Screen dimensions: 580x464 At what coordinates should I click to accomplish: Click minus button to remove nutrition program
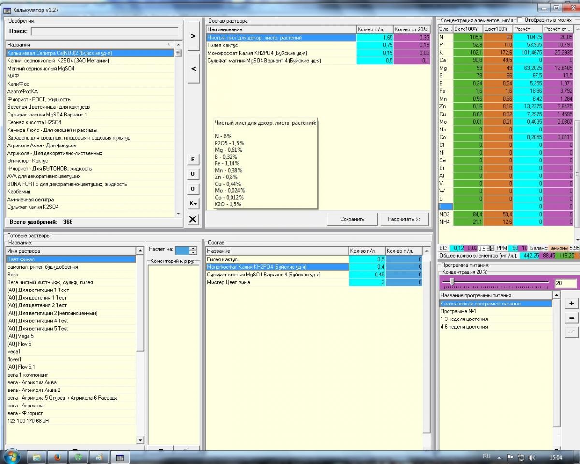click(571, 318)
